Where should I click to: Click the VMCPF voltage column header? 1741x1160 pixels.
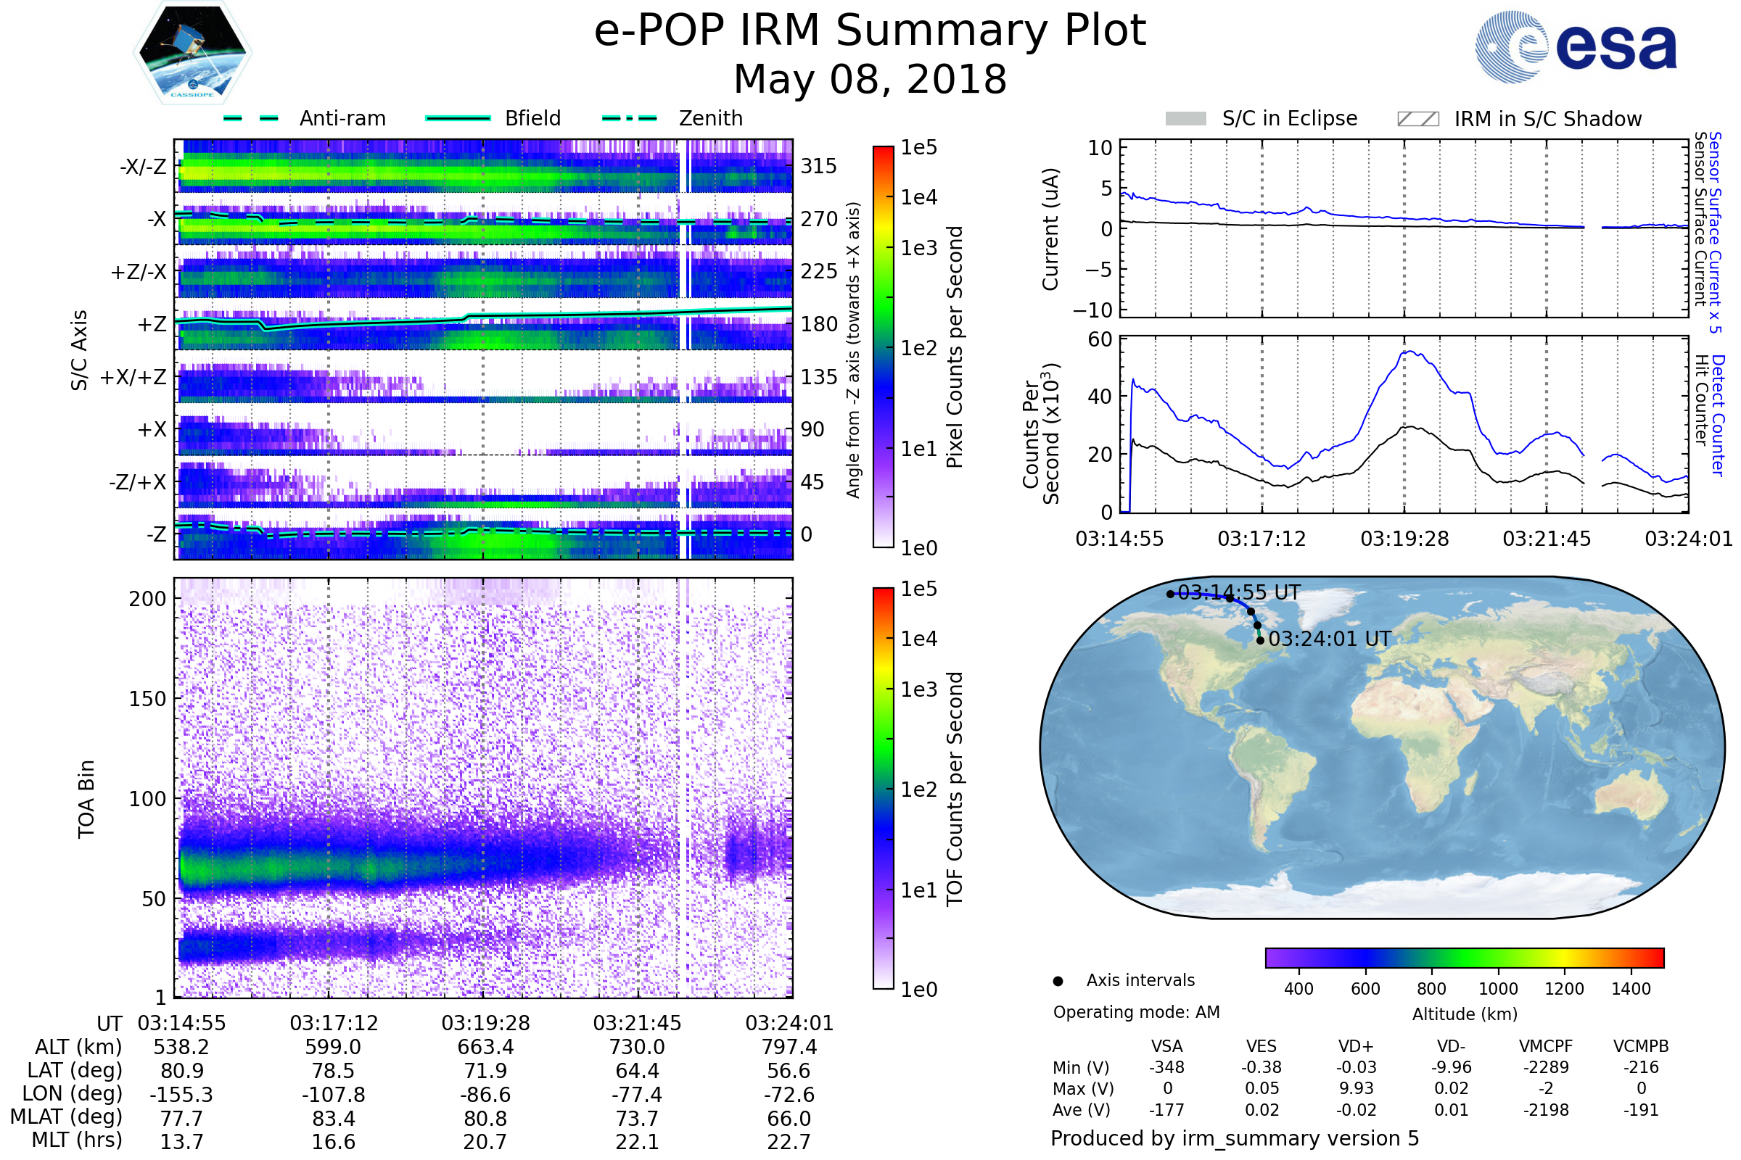(1546, 1046)
